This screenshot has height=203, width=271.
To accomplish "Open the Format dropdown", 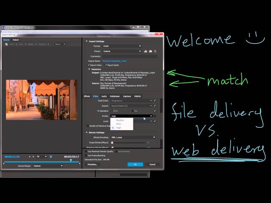I will pos(122,46).
